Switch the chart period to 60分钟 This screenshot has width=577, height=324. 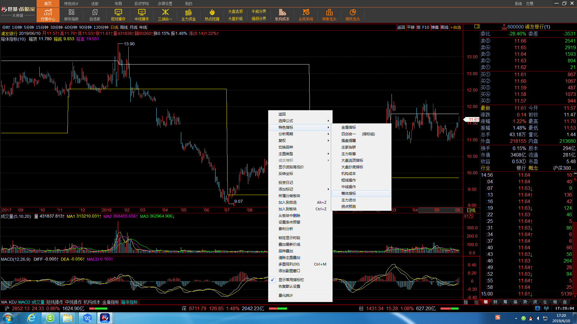[71, 27]
